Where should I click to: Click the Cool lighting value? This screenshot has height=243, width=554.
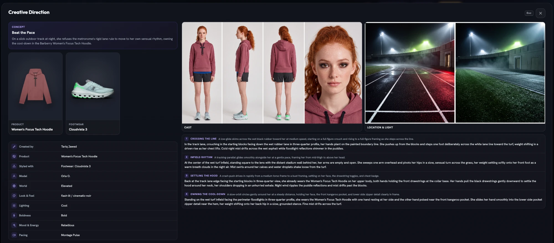64,206
